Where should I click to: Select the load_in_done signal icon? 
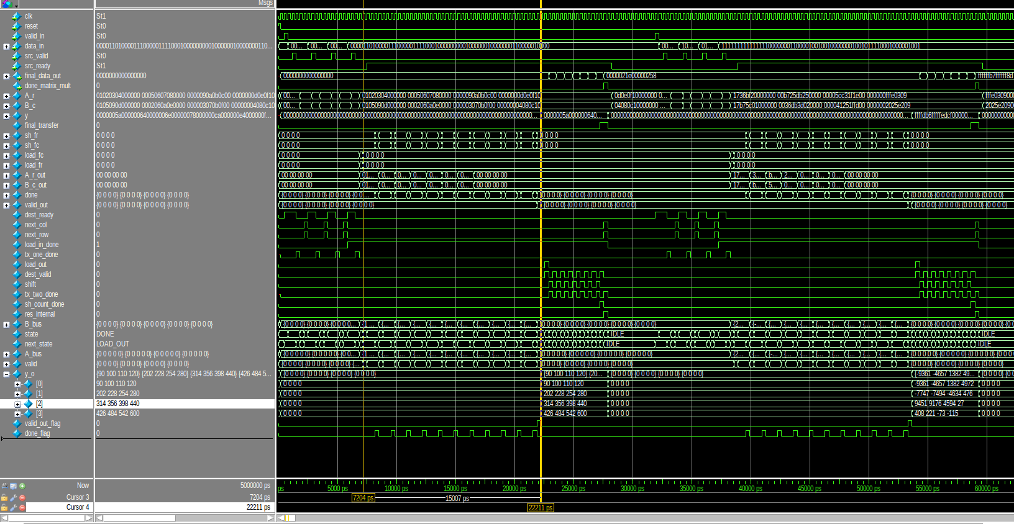tap(17, 245)
